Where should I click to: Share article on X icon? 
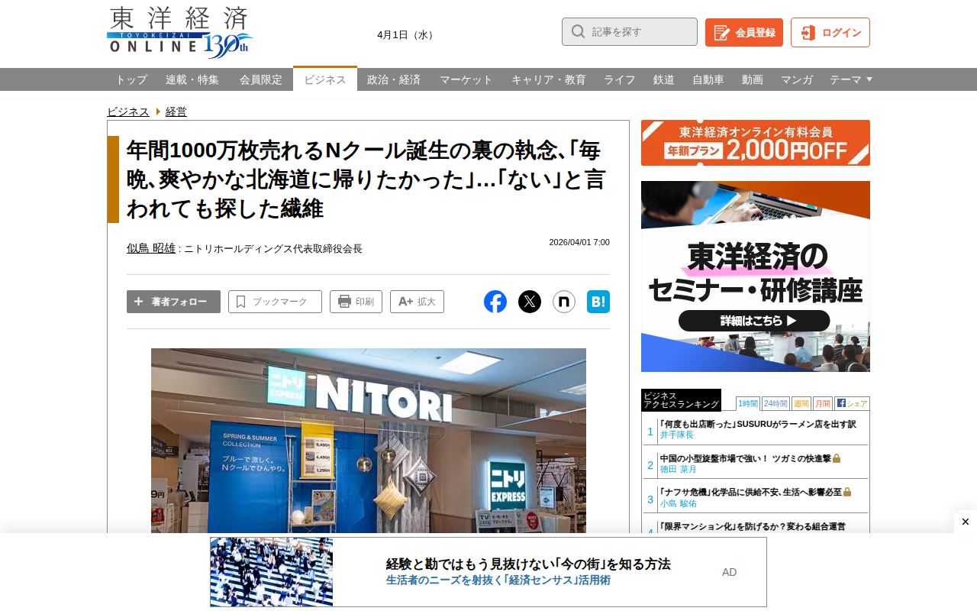(530, 302)
